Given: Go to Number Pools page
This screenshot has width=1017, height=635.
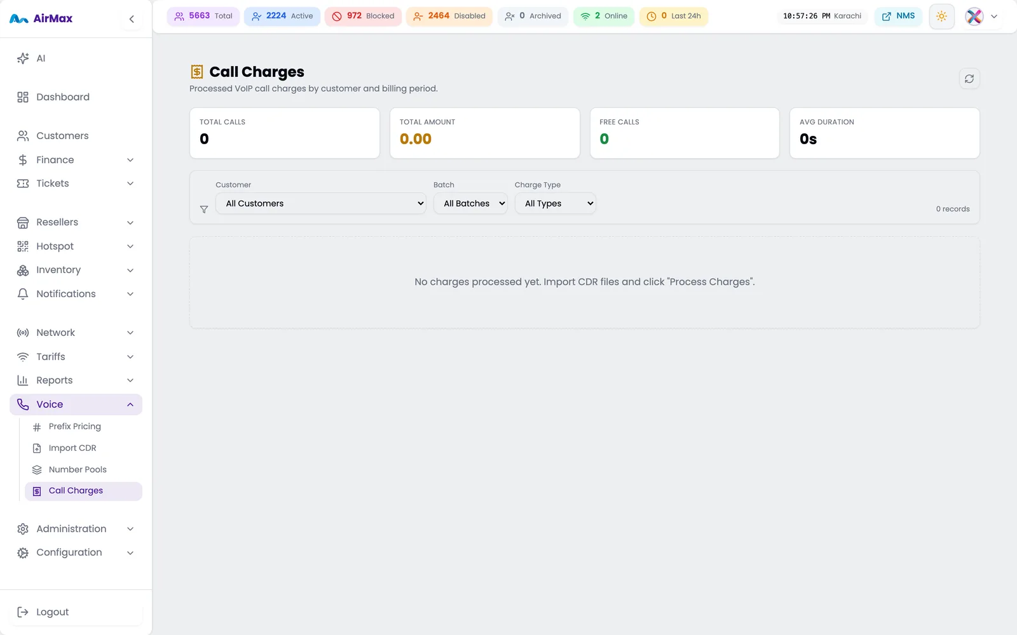Looking at the screenshot, I should click(83, 470).
